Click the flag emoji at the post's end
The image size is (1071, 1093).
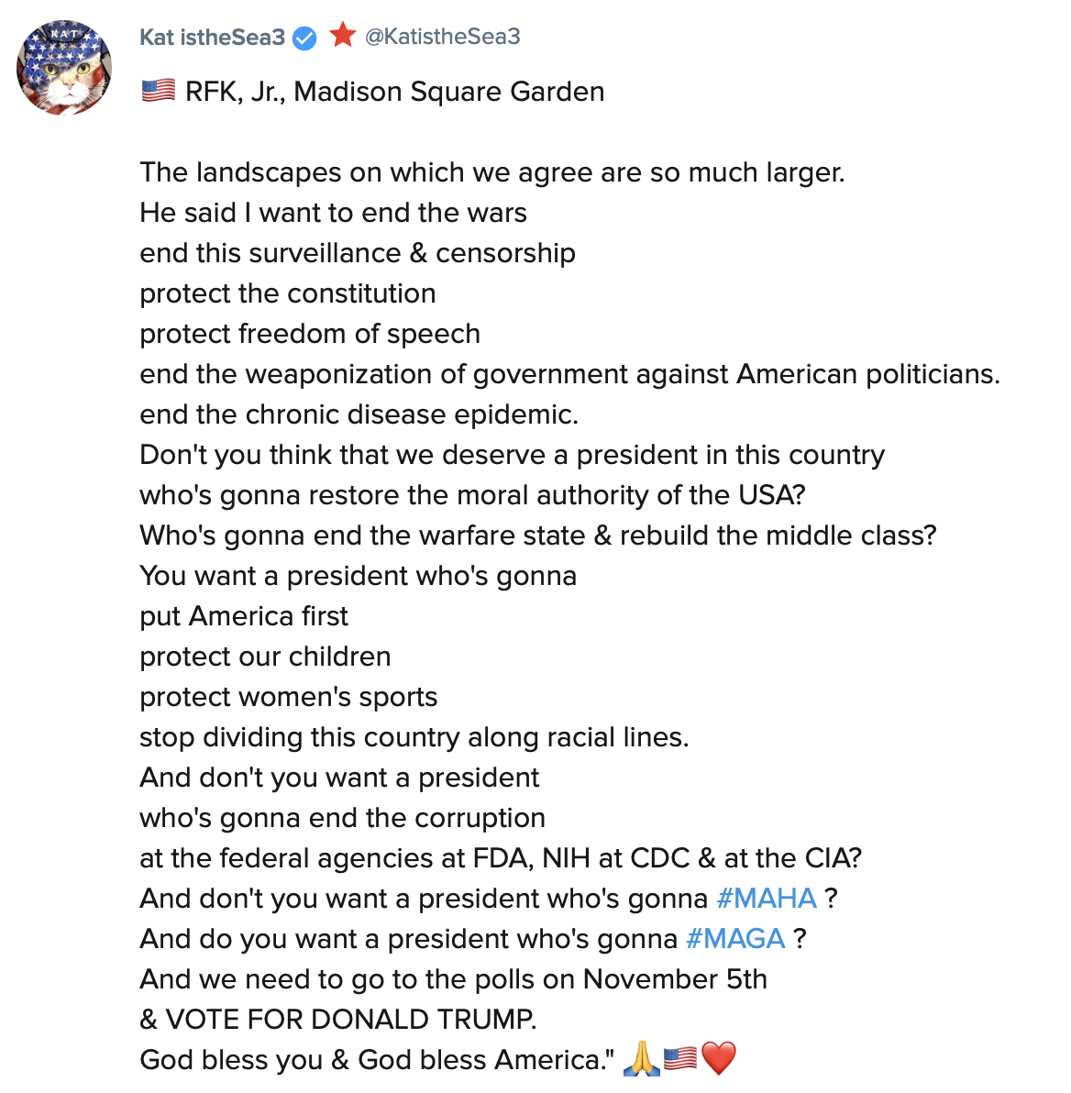click(x=679, y=1059)
